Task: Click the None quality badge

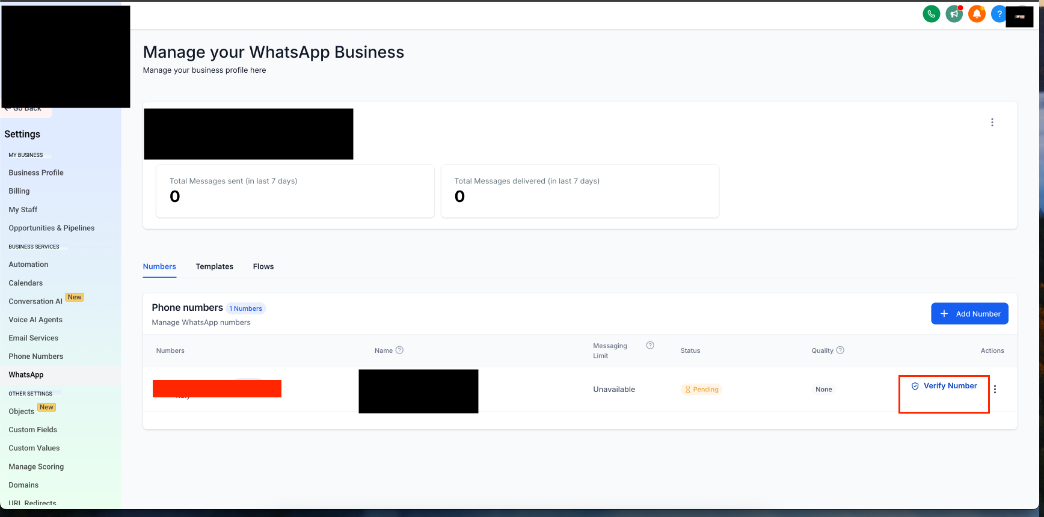Action: coord(824,390)
